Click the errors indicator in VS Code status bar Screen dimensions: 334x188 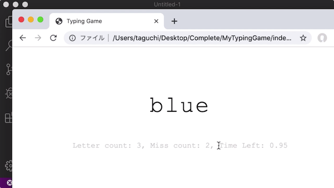pos(9,183)
